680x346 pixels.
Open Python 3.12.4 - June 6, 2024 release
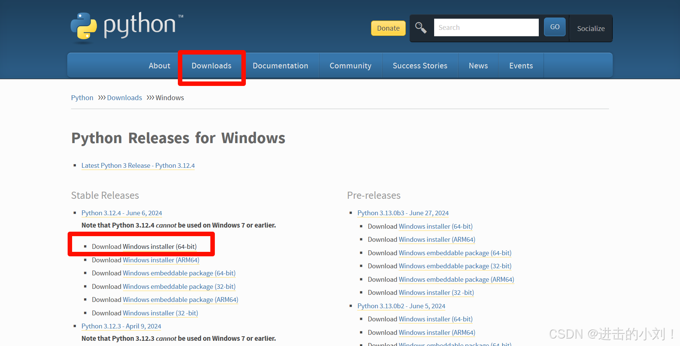pyautogui.click(x=122, y=213)
